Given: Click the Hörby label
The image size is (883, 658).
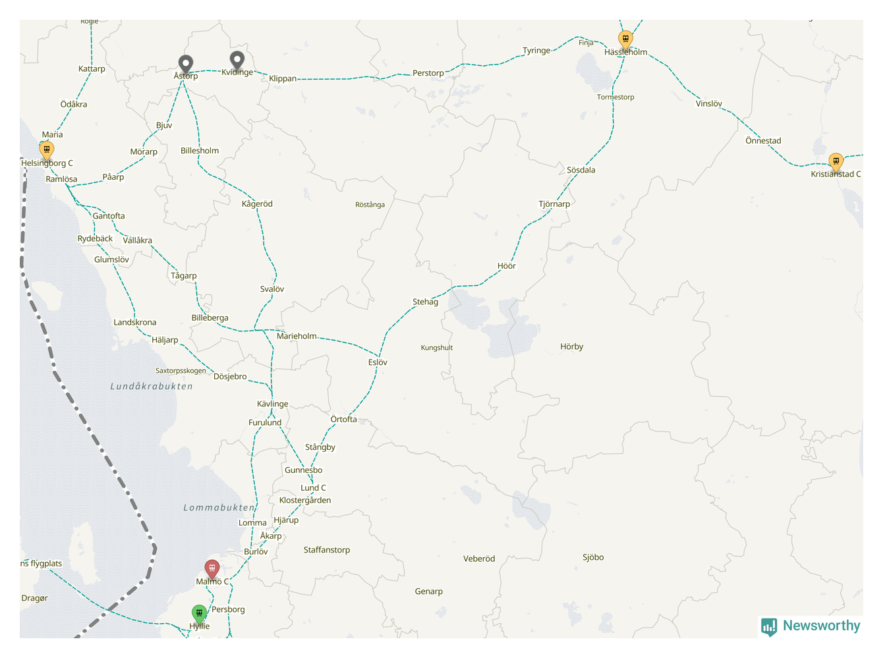Looking at the screenshot, I should [x=571, y=346].
